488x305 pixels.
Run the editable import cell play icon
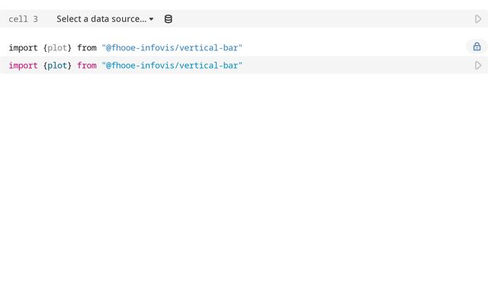click(x=478, y=66)
